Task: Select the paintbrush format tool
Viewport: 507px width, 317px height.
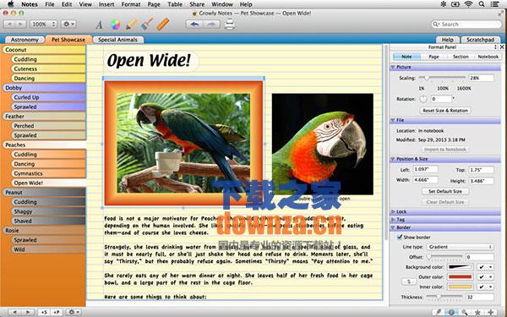Action: pos(147,25)
